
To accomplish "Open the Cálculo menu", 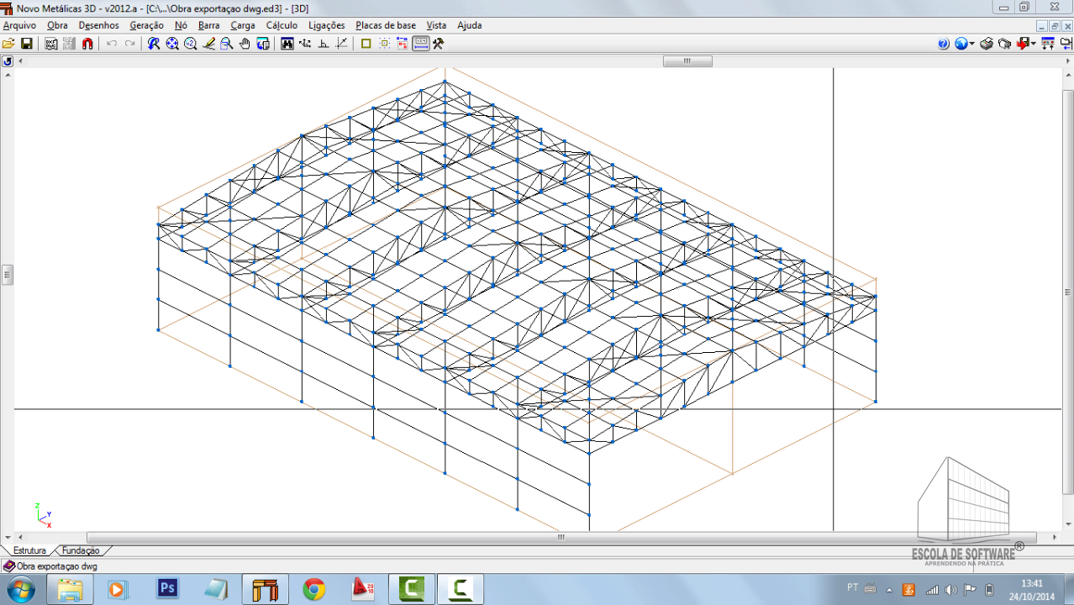I will point(282,25).
